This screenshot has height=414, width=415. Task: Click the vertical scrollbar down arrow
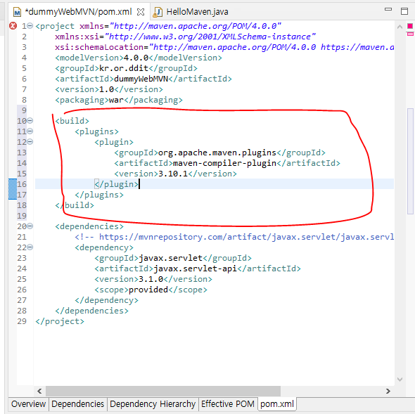pos(400,380)
